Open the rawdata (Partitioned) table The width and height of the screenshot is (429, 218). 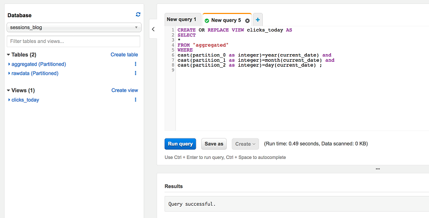35,73
